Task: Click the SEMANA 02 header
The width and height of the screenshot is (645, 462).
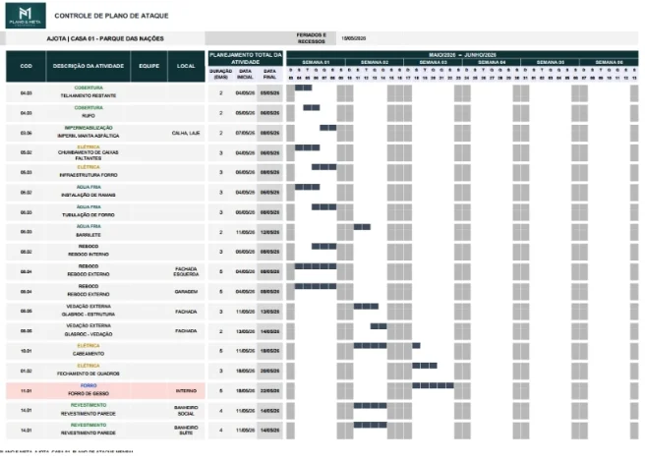Action: tap(375, 62)
